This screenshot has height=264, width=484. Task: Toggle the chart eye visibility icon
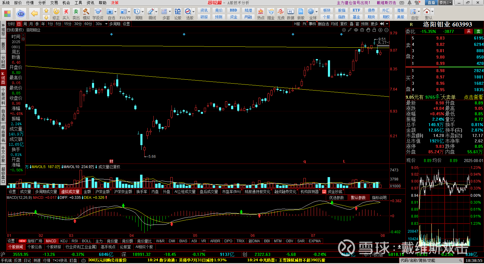point(356,30)
